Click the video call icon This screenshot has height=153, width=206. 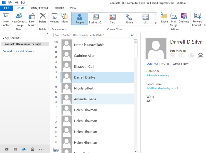coord(191,56)
